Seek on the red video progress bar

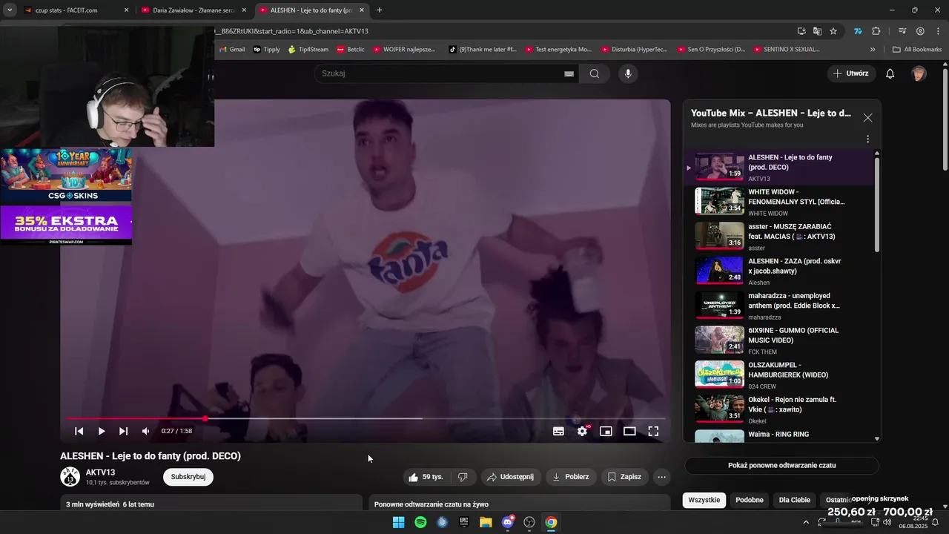[x=365, y=419]
